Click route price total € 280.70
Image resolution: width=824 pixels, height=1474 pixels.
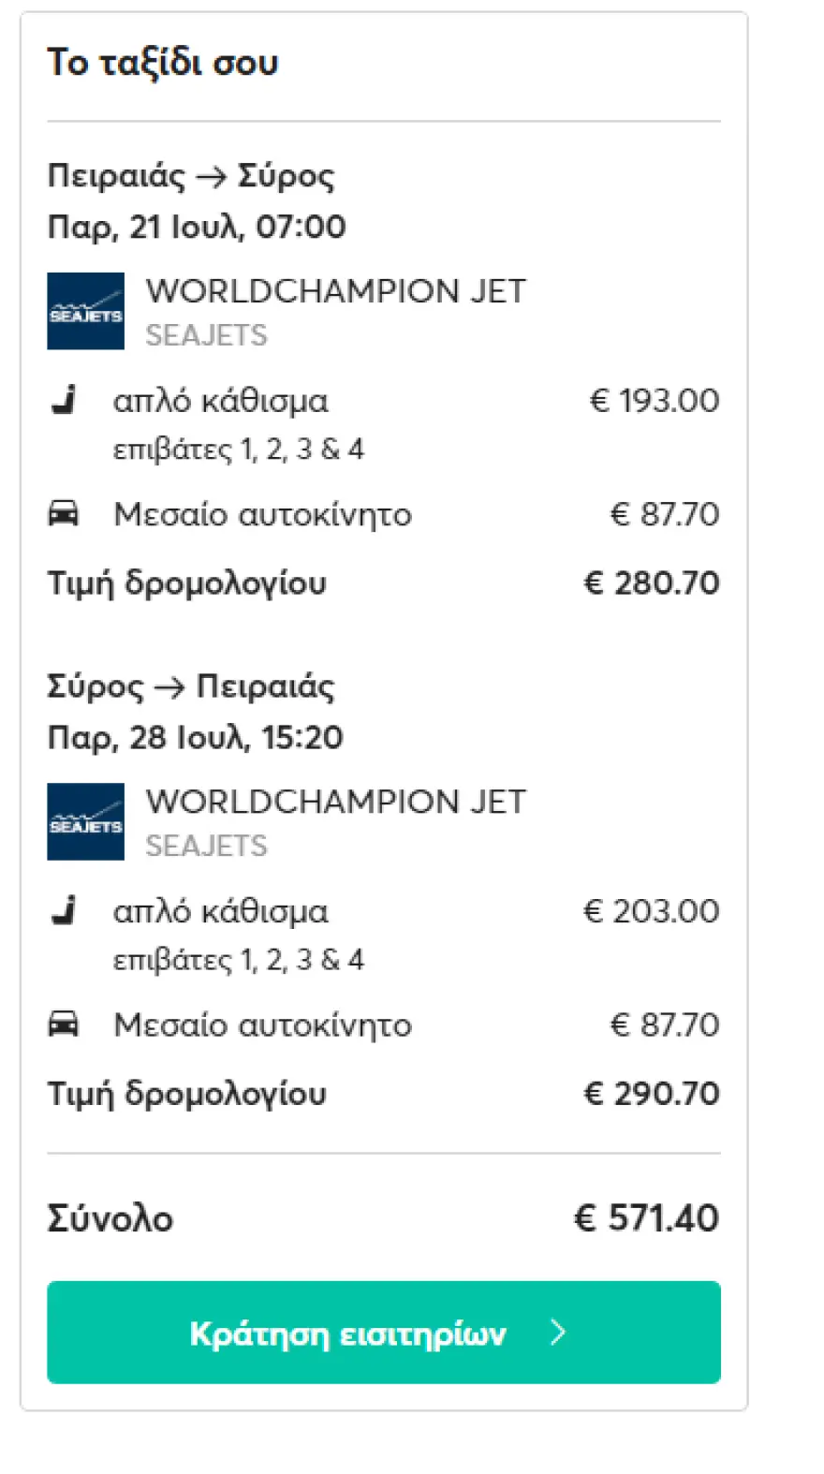click(651, 582)
